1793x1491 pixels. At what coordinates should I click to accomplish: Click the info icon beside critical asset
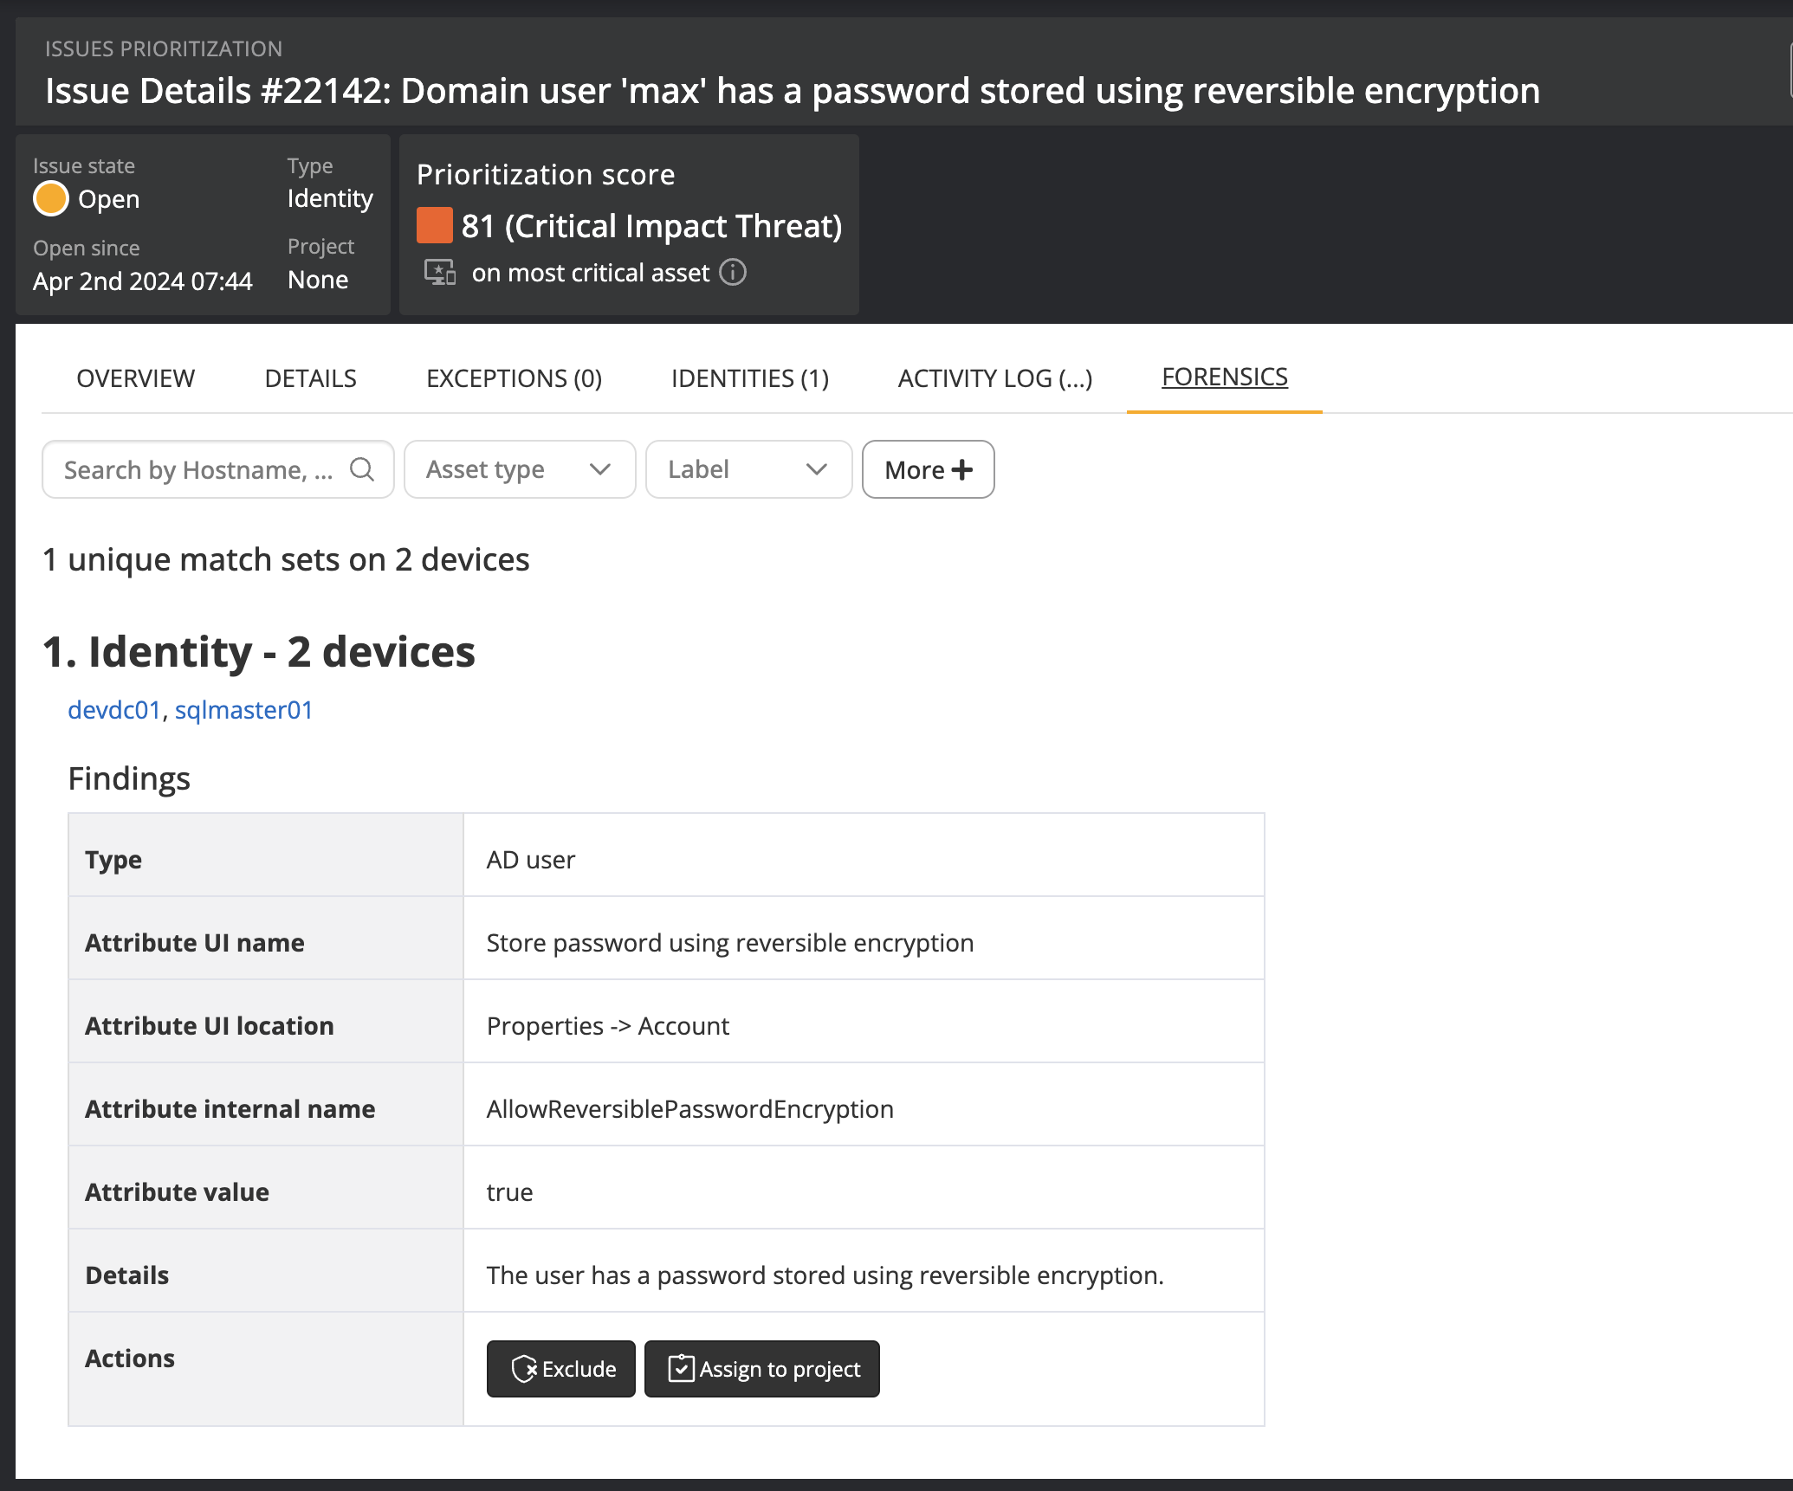click(733, 273)
